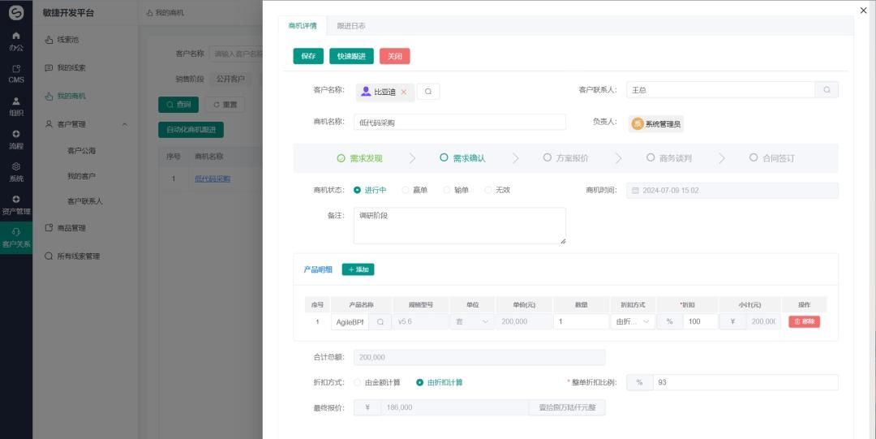Select the 方案报价 stage step
Screen dimensions: 876x439
pos(565,158)
